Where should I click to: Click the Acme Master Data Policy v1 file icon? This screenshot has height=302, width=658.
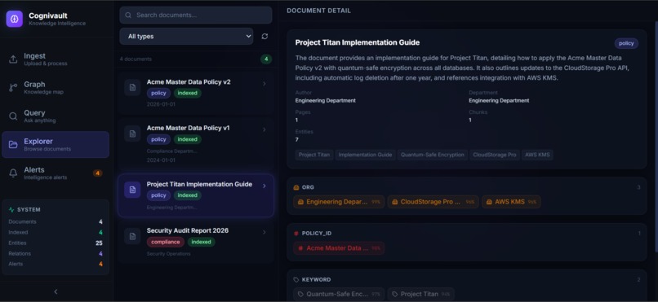132,133
